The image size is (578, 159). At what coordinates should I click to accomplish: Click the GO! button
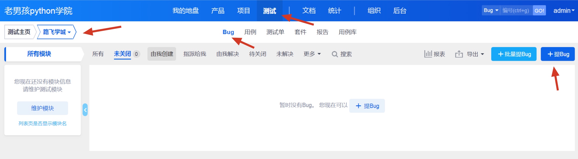click(x=539, y=10)
